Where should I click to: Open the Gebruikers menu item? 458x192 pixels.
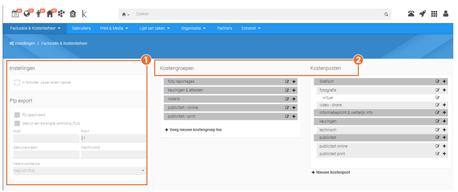(x=81, y=28)
